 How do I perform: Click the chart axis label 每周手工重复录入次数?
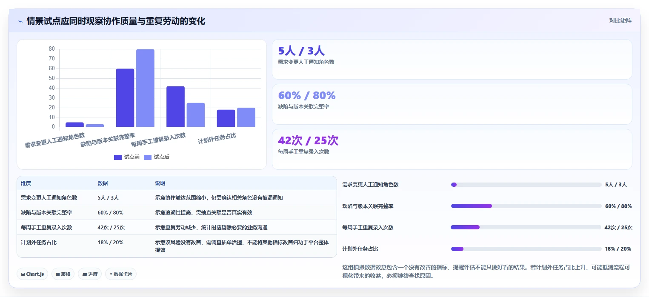point(159,140)
